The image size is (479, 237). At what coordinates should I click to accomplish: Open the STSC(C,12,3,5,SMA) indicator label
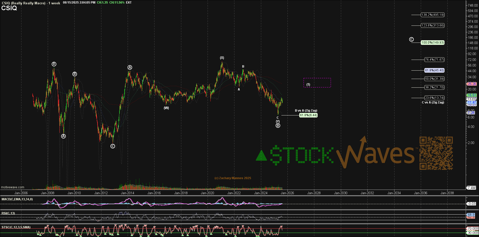pyautogui.click(x=16, y=227)
